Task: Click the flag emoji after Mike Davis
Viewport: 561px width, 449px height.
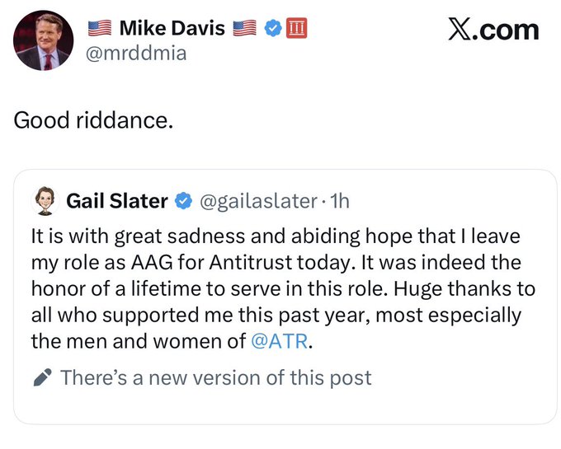Action: pyautogui.click(x=244, y=28)
